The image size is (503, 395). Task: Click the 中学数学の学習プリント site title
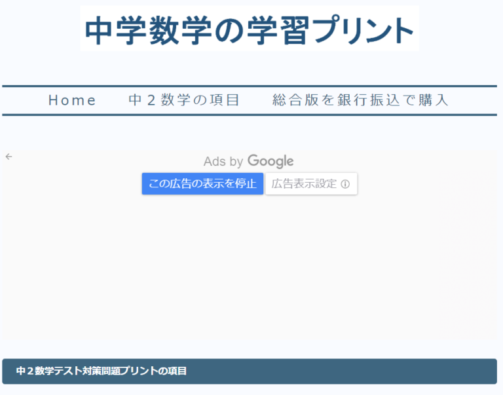point(250,30)
